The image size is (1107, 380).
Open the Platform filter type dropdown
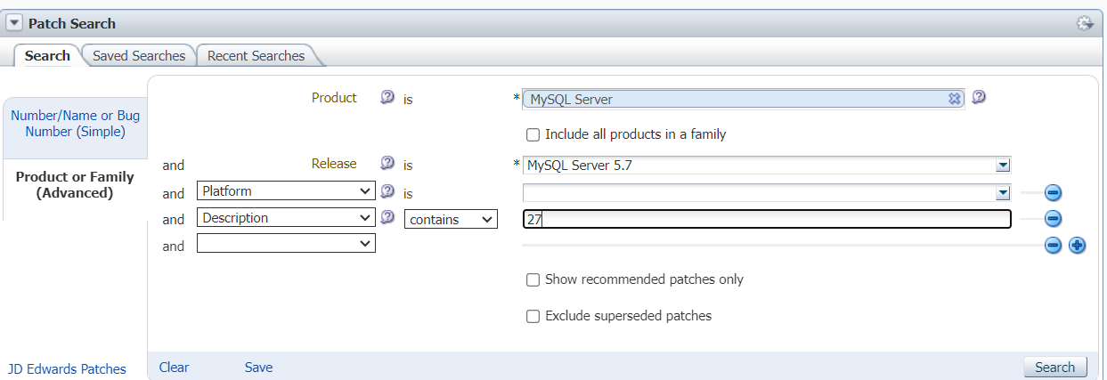(x=286, y=191)
